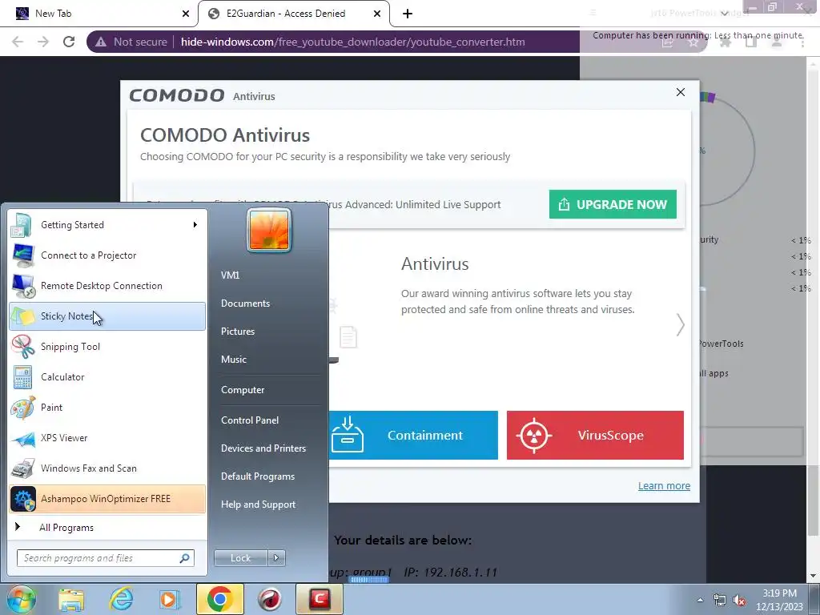Open Devices and Printers
The width and height of the screenshot is (820, 615).
[x=263, y=448]
